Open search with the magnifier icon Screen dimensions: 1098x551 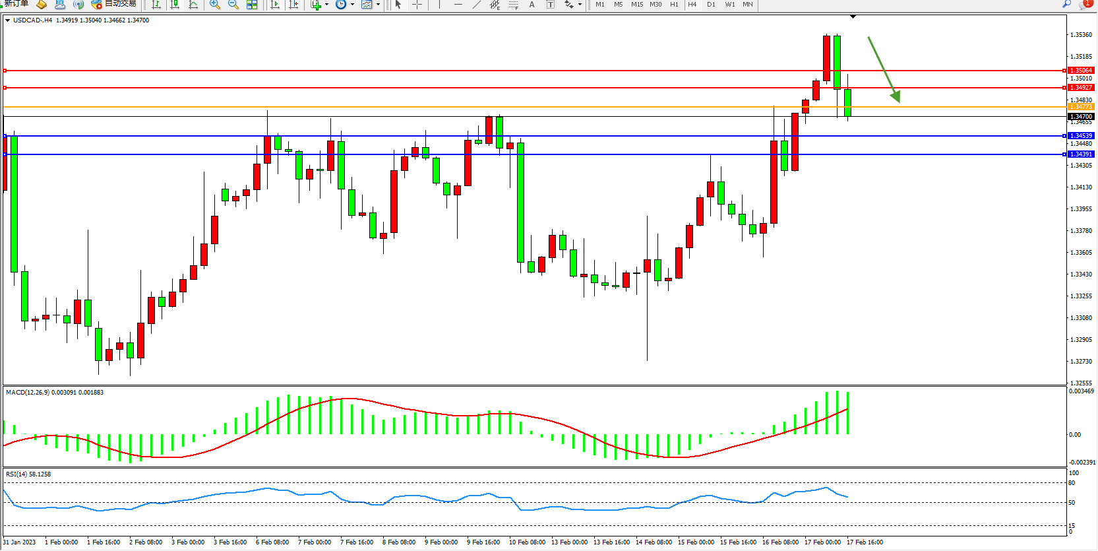(1066, 4)
